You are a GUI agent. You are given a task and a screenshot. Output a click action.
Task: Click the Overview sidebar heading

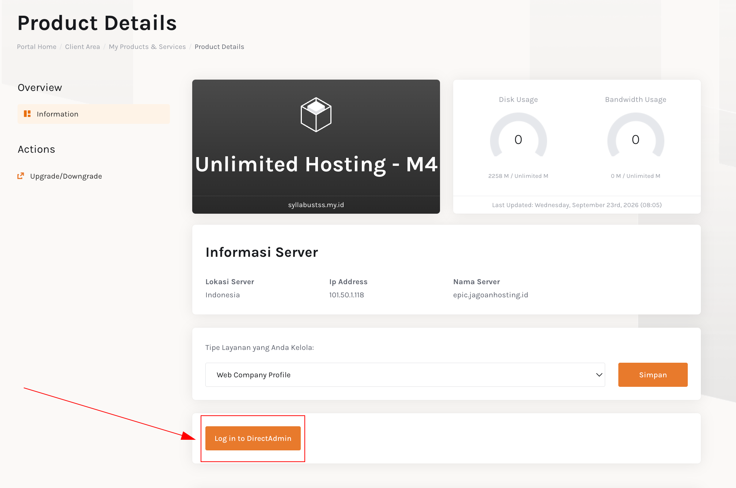[40, 88]
